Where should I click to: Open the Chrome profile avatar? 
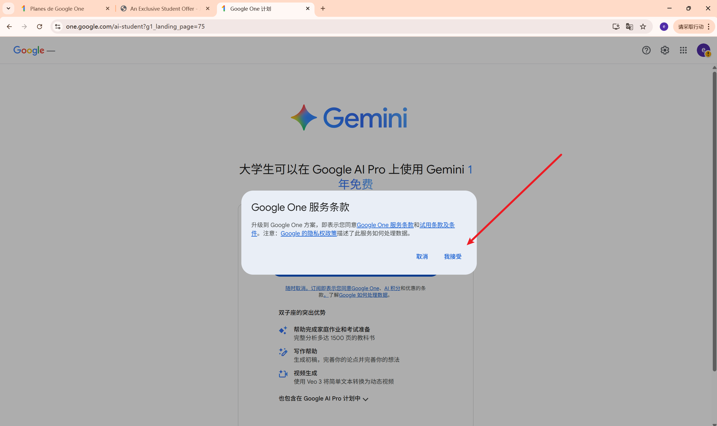point(664,27)
